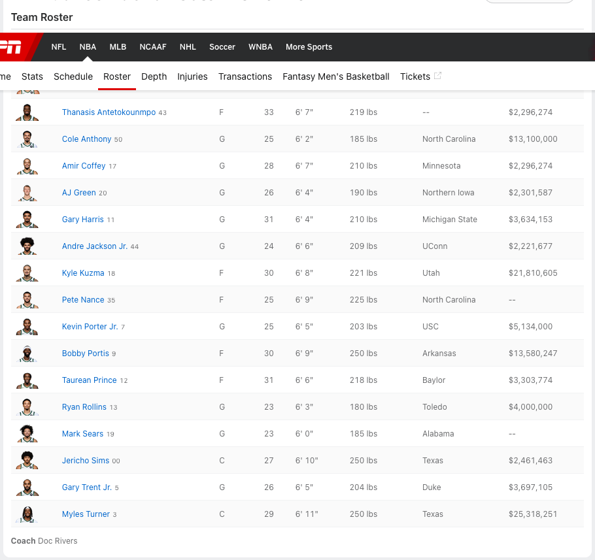Open the More Sports menu

[x=309, y=47]
